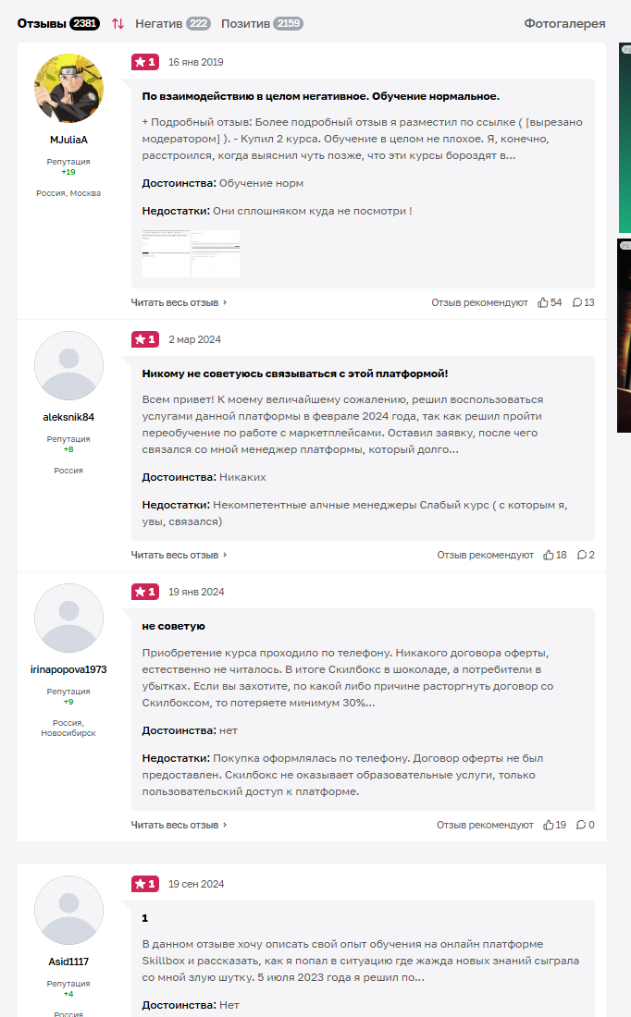Open the Фотогалерея link
This screenshot has width=631, height=1017.
pos(564,24)
